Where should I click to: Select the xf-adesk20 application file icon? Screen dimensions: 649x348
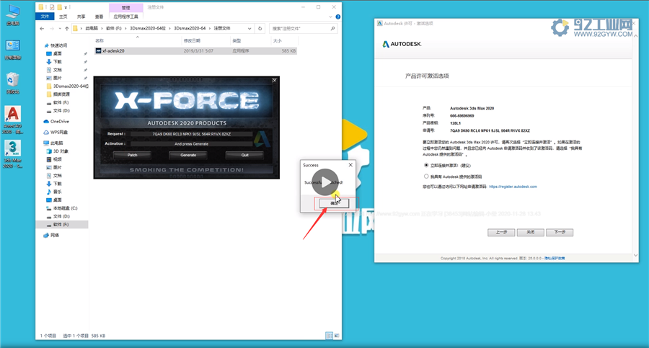pos(98,51)
